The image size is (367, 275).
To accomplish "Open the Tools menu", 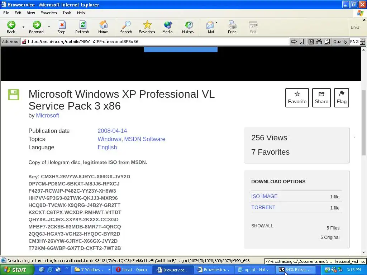I will pos(67,13).
